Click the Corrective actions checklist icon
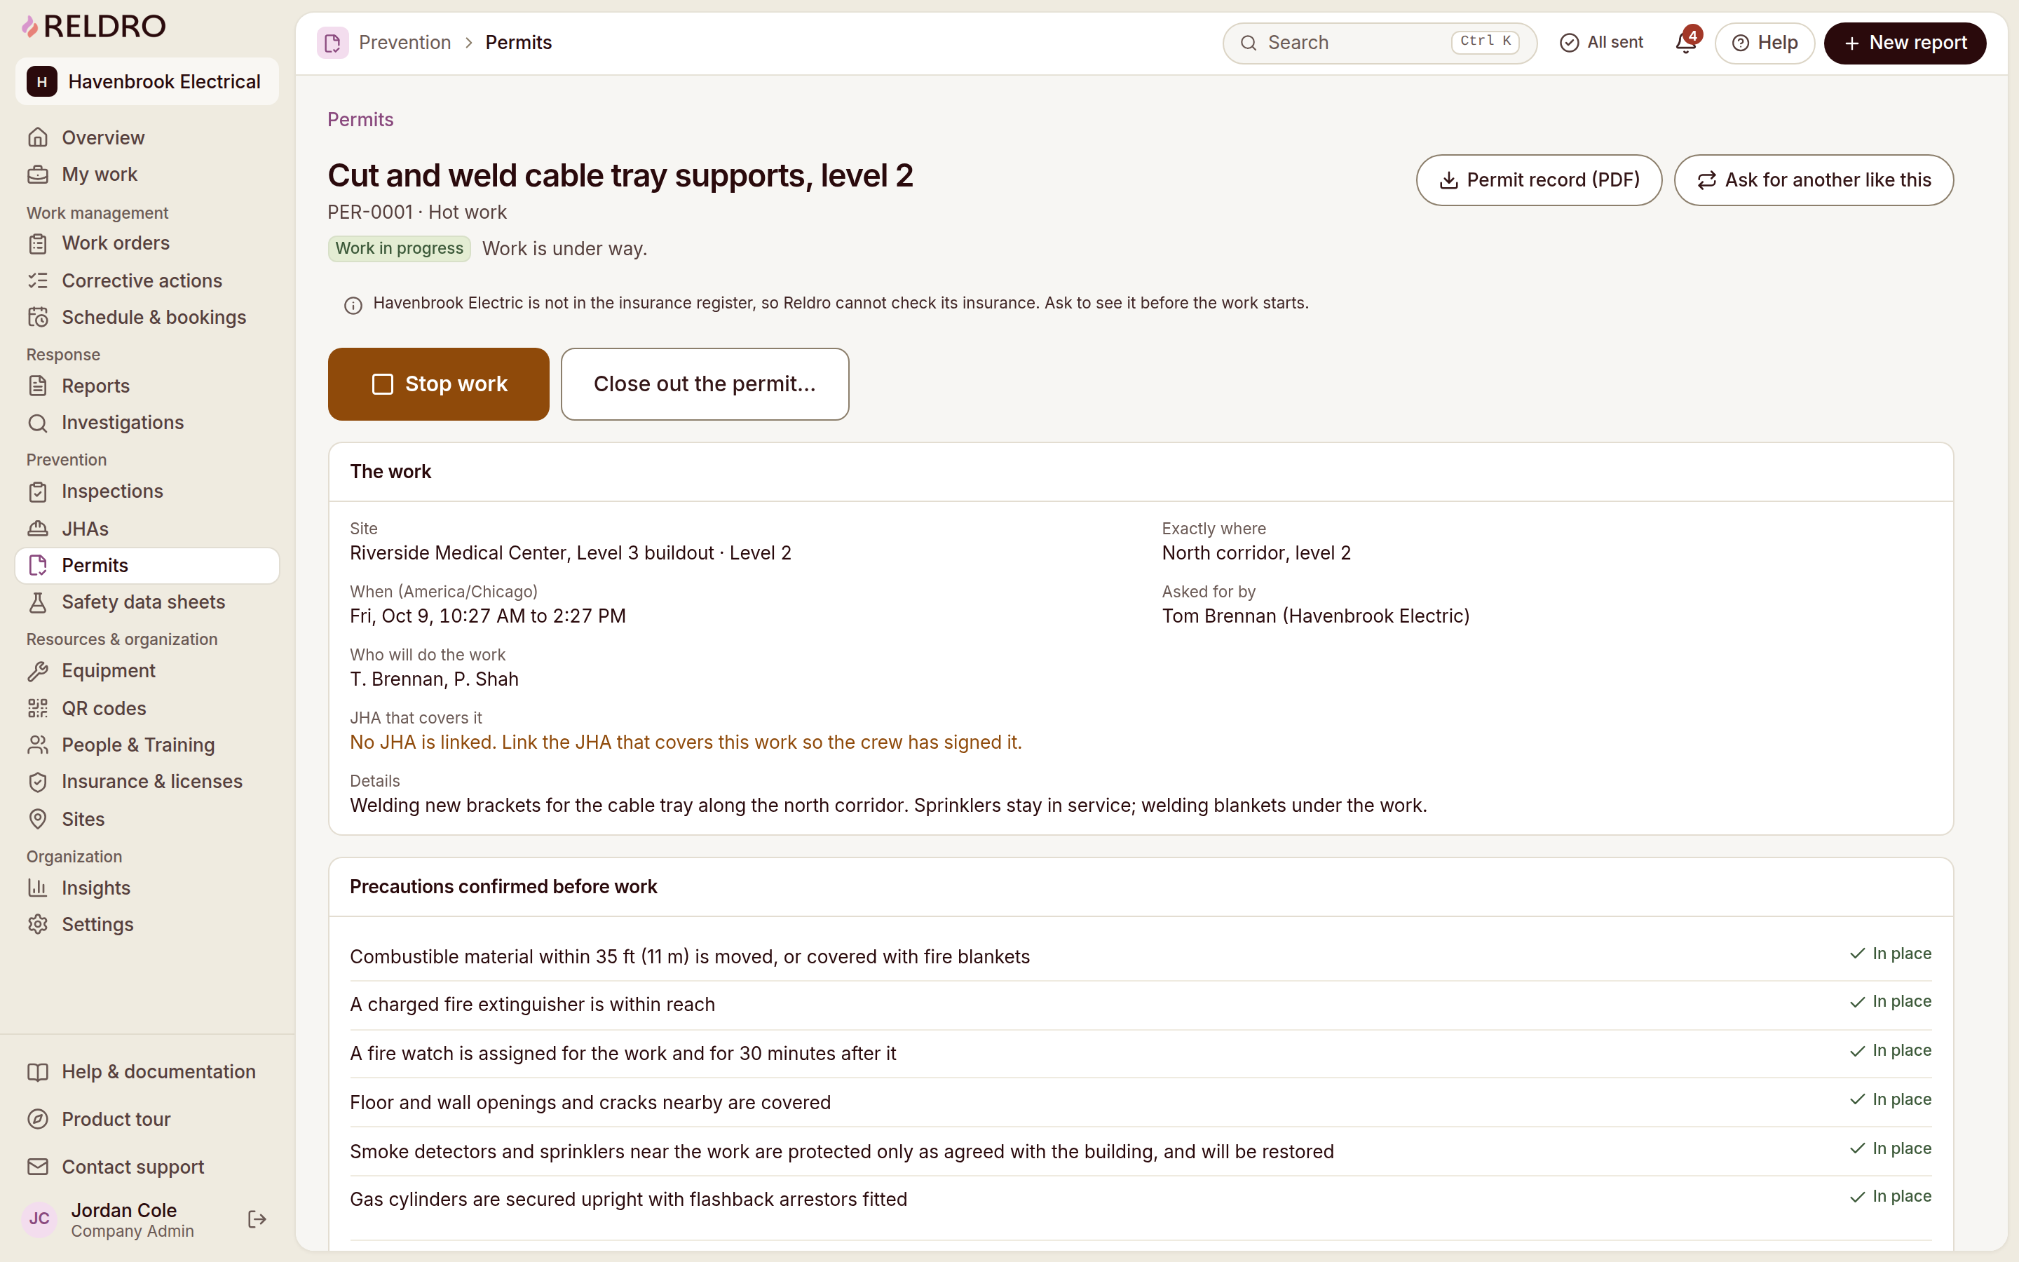The width and height of the screenshot is (2019, 1262). tap(38, 280)
